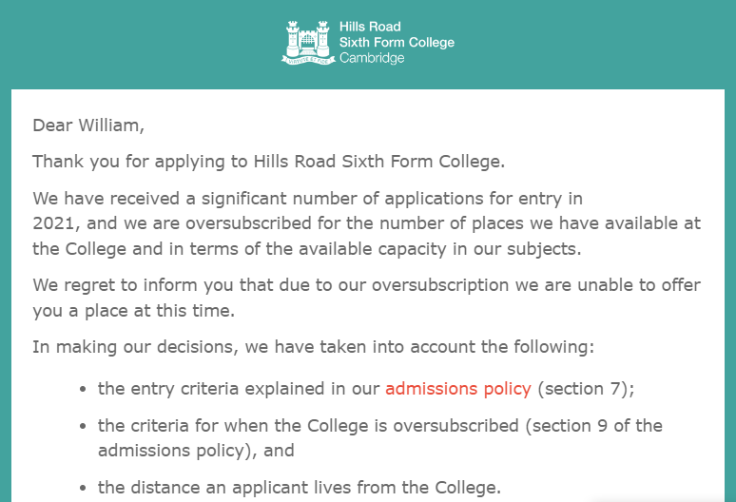Click the admissions policy), and text line
This screenshot has width=736, height=502.
[196, 451]
